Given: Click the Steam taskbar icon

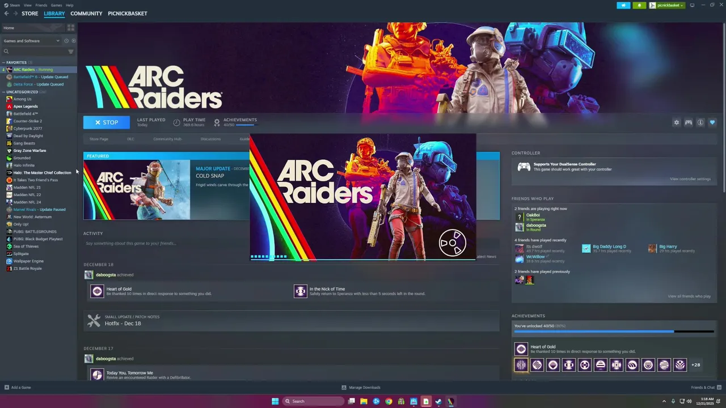Looking at the screenshot, I should click(x=438, y=401).
